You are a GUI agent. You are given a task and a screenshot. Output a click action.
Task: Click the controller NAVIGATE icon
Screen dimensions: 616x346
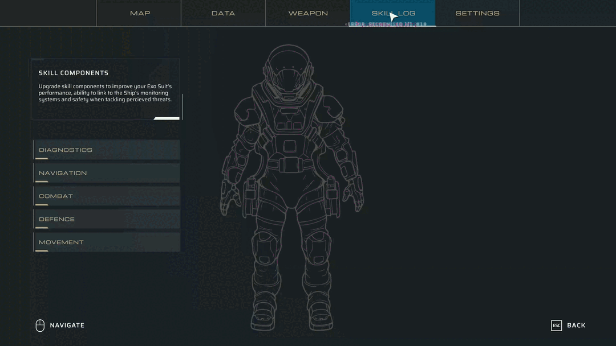click(40, 325)
